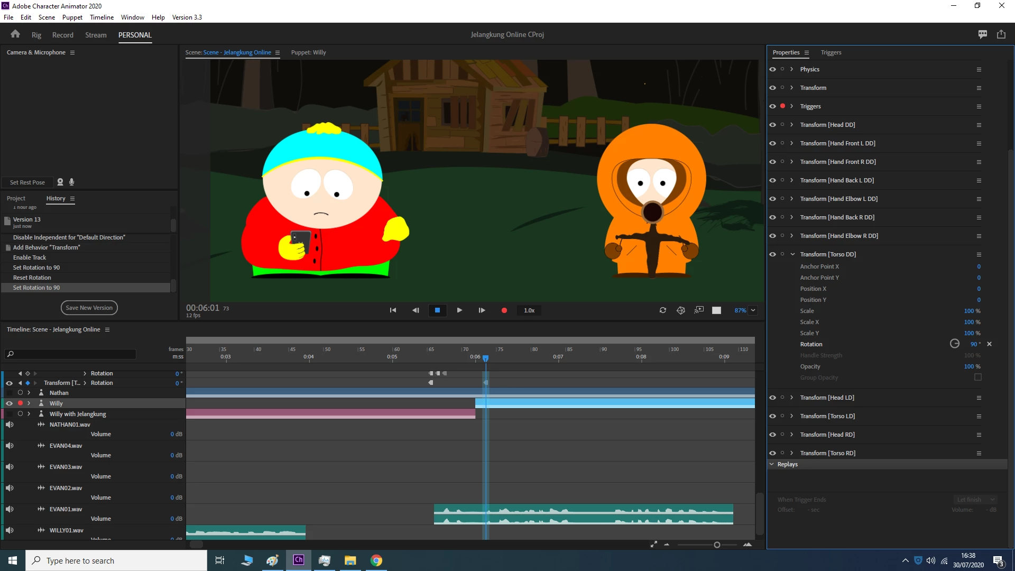Hide the Physics behavior eye icon

772,69
